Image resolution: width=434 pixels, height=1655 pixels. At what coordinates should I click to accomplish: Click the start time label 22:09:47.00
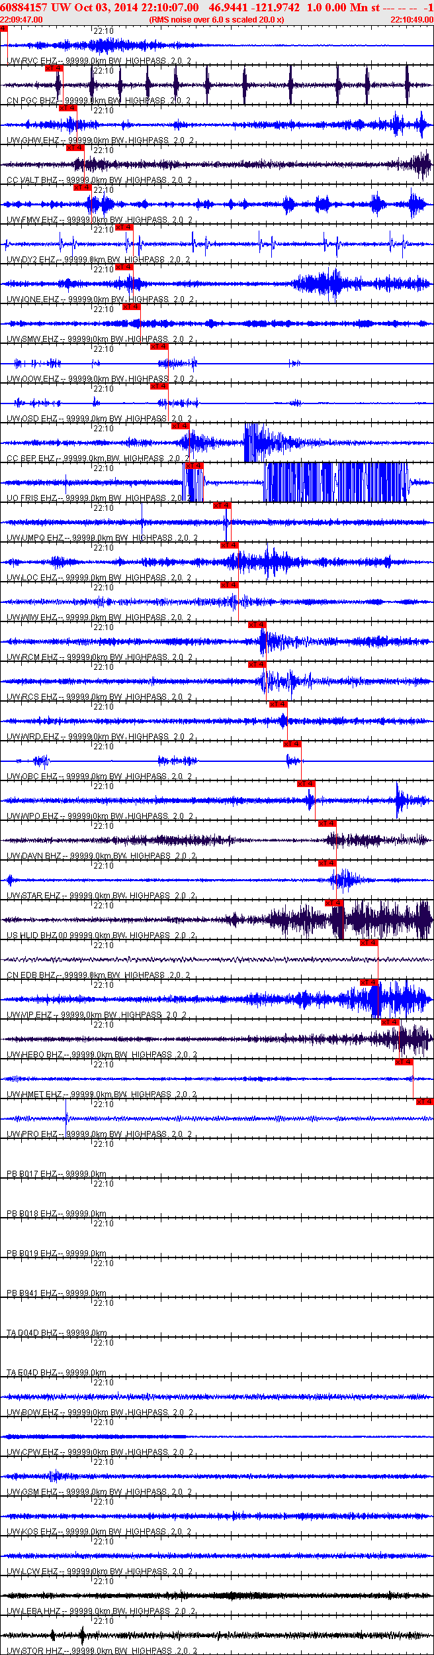point(21,20)
